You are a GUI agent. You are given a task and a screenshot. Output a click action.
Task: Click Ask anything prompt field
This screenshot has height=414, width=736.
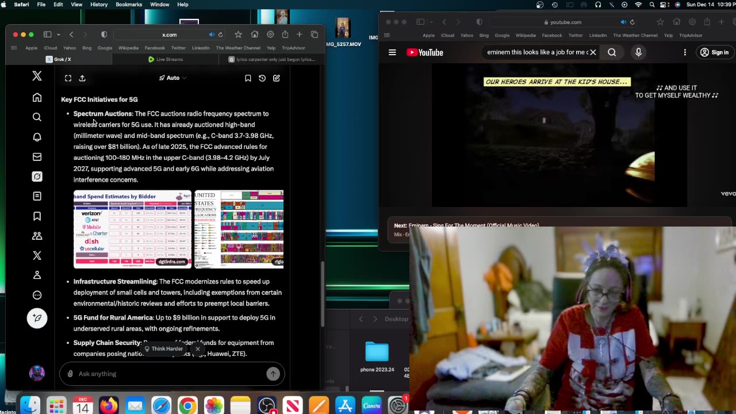coord(171,374)
